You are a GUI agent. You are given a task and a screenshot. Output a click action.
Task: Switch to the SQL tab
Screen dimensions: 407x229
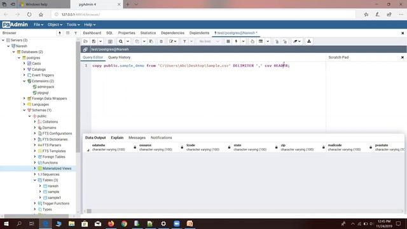pyautogui.click(x=109, y=33)
